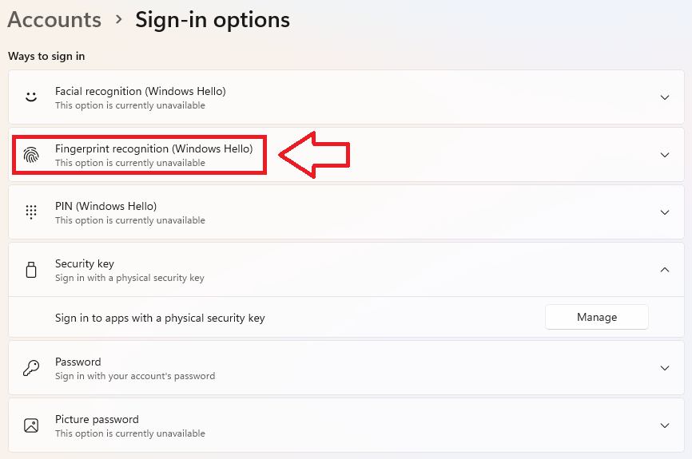Expand the Facial recognition chevron
This screenshot has width=692, height=459.
coord(664,97)
